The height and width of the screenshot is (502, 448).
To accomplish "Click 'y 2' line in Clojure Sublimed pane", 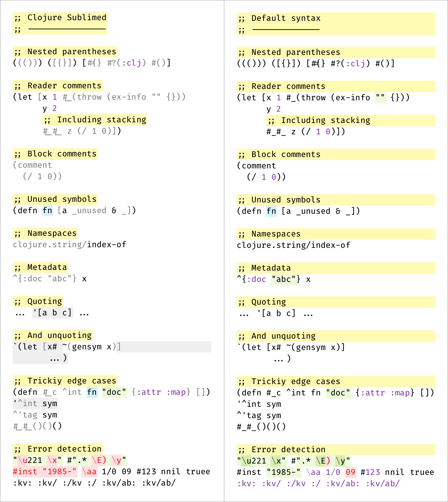I will (50, 108).
